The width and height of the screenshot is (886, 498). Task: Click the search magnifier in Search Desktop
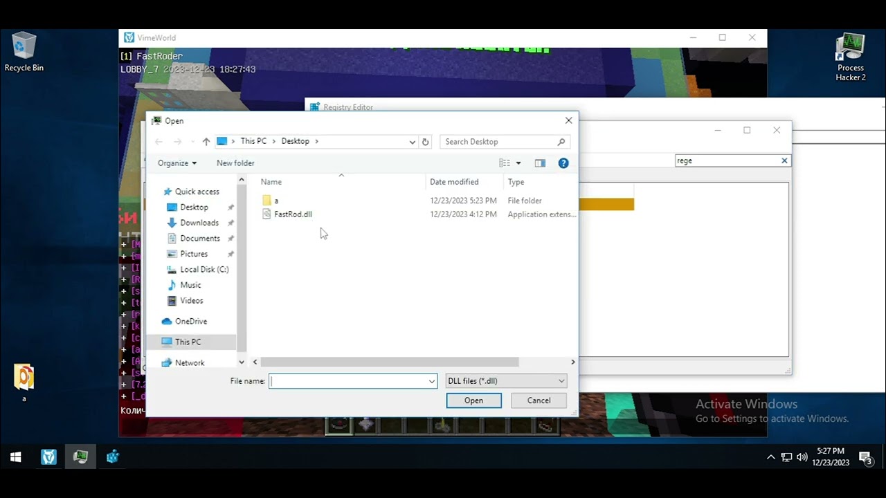tap(561, 142)
